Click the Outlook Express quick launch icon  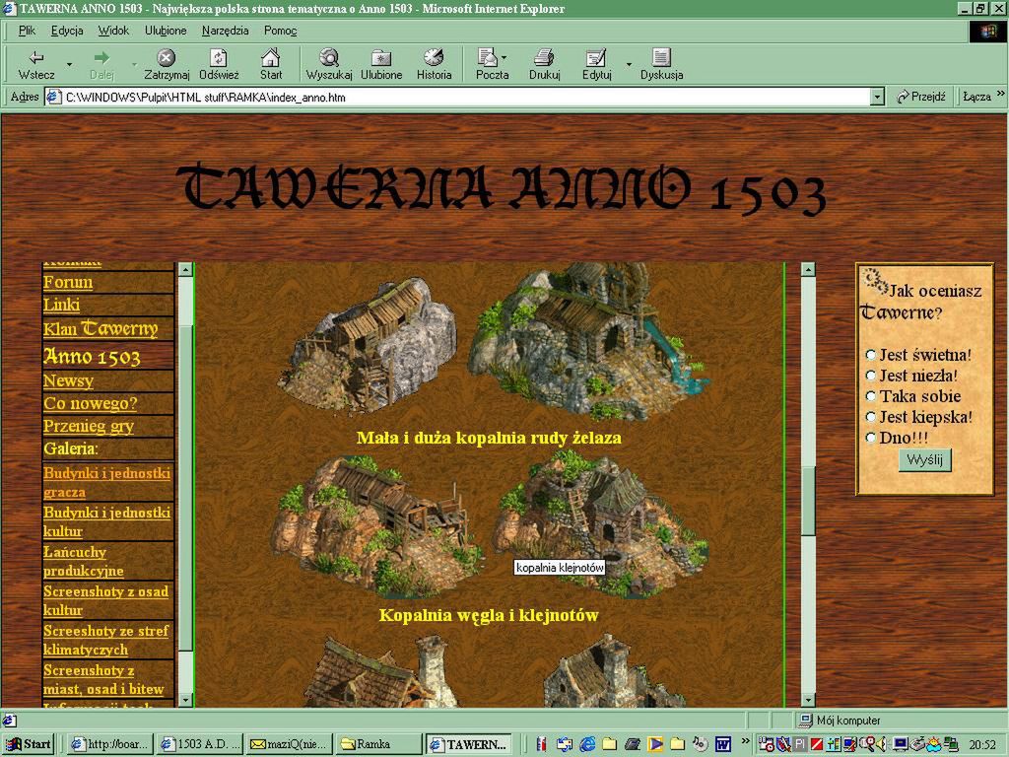tap(565, 744)
